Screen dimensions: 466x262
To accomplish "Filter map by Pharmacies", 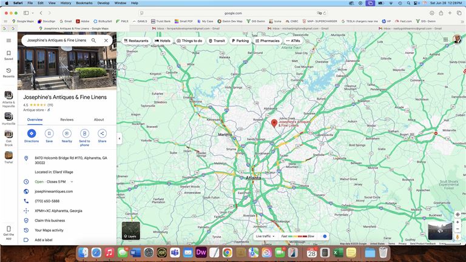I will point(268,41).
